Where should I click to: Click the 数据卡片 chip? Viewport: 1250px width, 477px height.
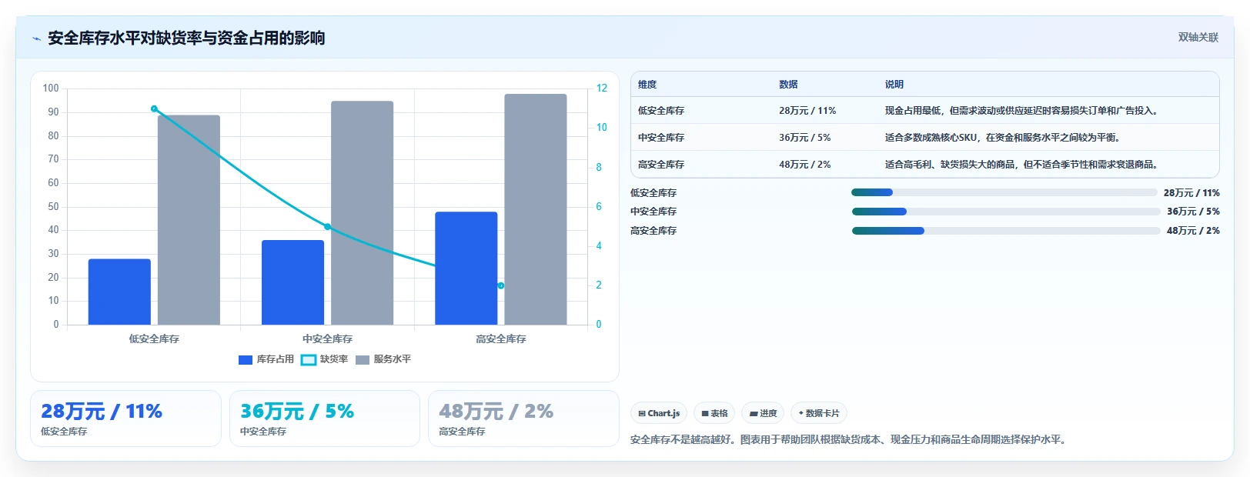pyautogui.click(x=819, y=413)
